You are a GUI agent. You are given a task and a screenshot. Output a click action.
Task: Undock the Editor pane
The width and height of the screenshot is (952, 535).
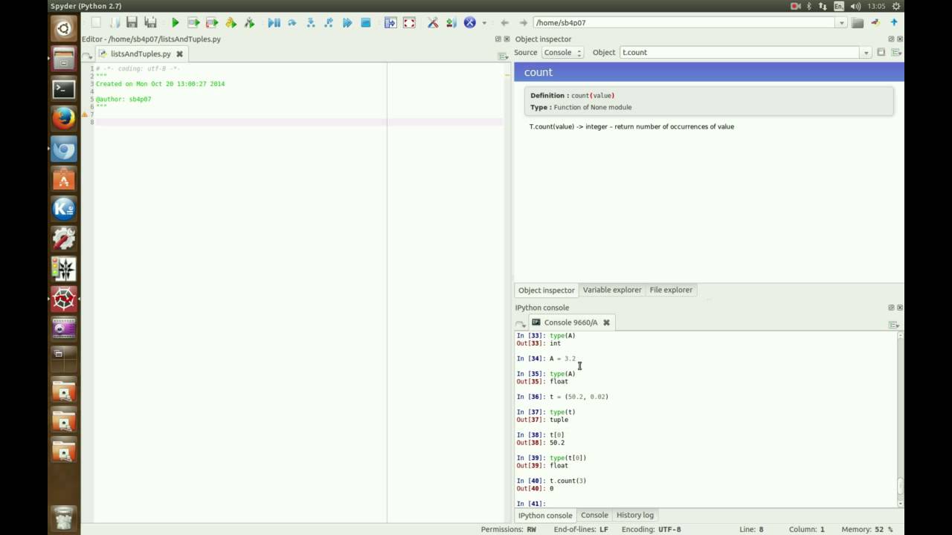pyautogui.click(x=498, y=39)
